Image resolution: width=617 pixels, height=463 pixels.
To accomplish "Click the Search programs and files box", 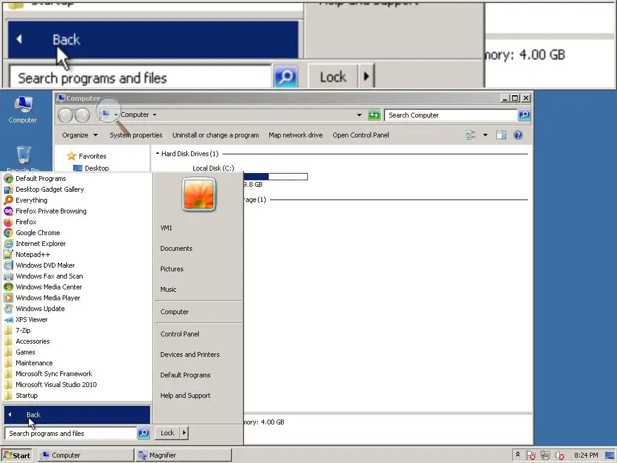I will click(71, 433).
